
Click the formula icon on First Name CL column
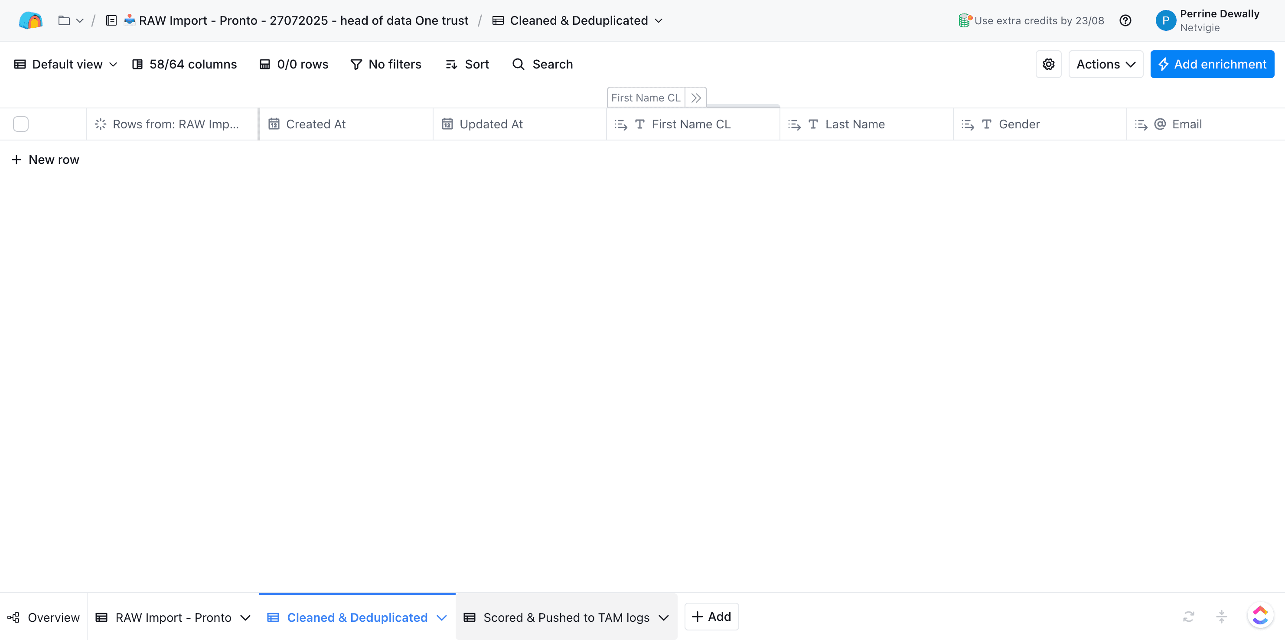click(621, 125)
